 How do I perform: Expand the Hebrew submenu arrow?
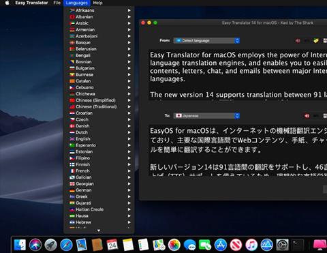129,222
